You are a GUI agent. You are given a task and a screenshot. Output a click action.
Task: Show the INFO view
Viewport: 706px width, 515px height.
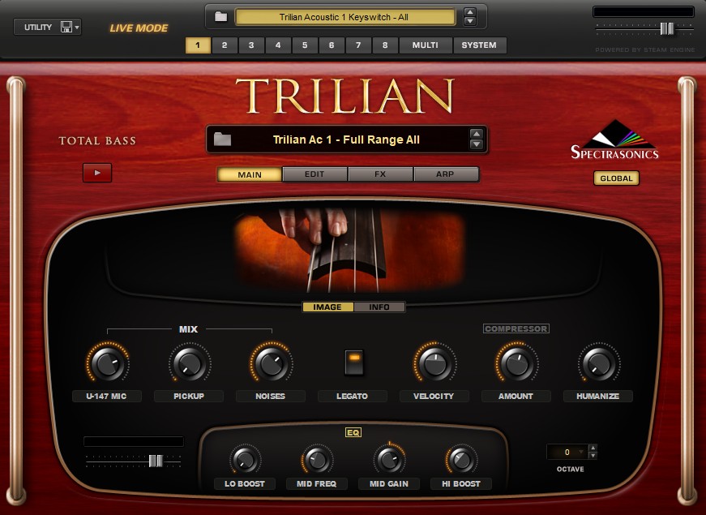(x=379, y=307)
